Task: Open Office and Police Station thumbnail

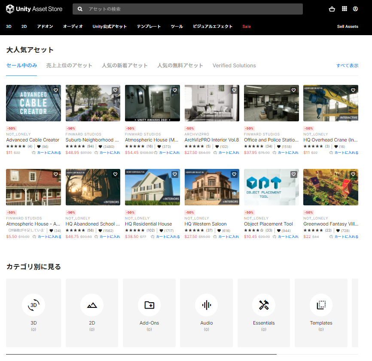Action: (x=271, y=103)
